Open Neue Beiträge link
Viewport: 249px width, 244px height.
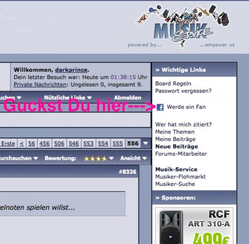click(177, 146)
